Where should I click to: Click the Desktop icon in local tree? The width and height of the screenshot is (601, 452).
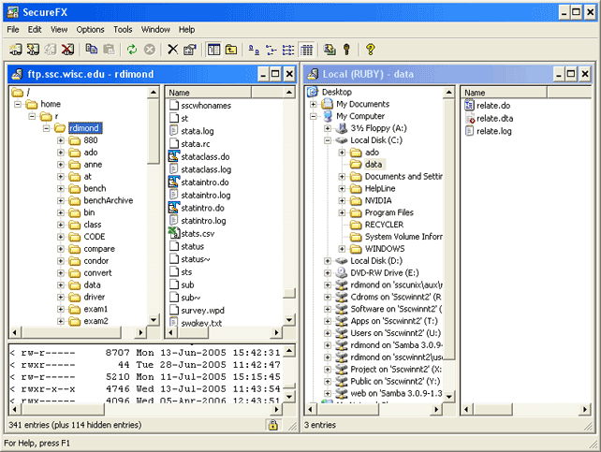[x=313, y=92]
